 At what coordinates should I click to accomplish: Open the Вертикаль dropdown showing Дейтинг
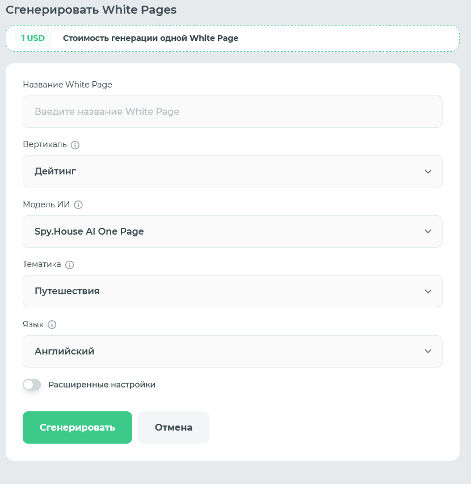click(x=233, y=172)
